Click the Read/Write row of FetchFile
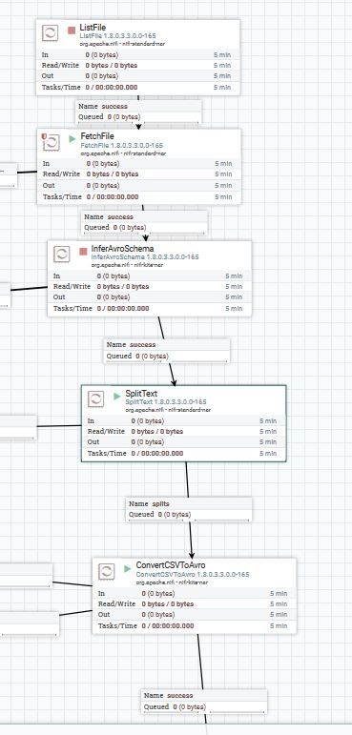The height and width of the screenshot is (735, 352). pyautogui.click(x=139, y=174)
